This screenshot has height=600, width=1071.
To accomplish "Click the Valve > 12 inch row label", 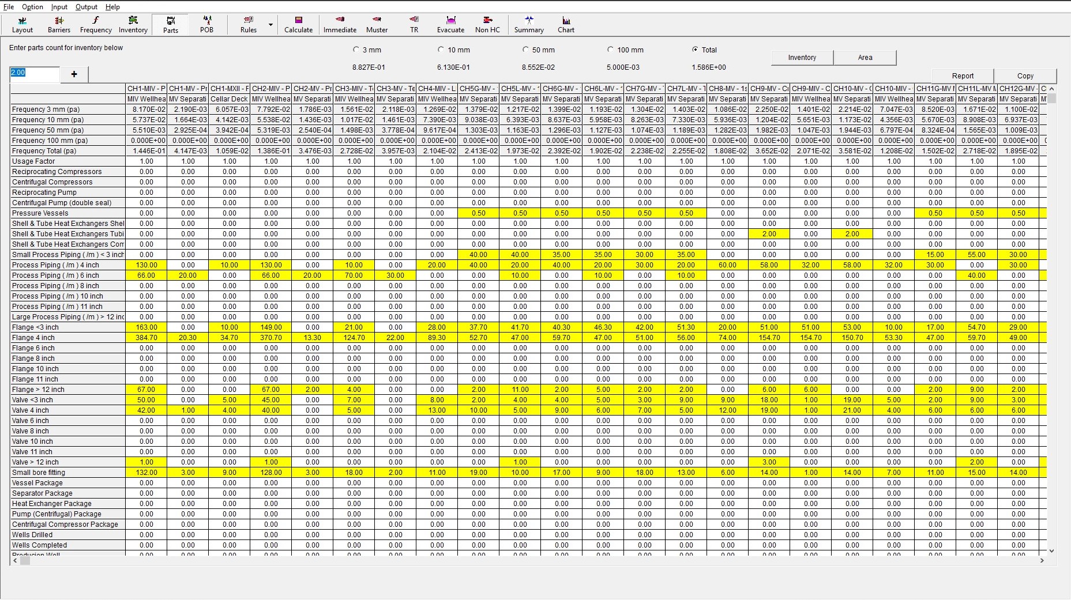I will click(x=68, y=462).
